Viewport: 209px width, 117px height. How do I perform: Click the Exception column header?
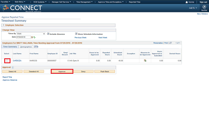click(x=131, y=54)
